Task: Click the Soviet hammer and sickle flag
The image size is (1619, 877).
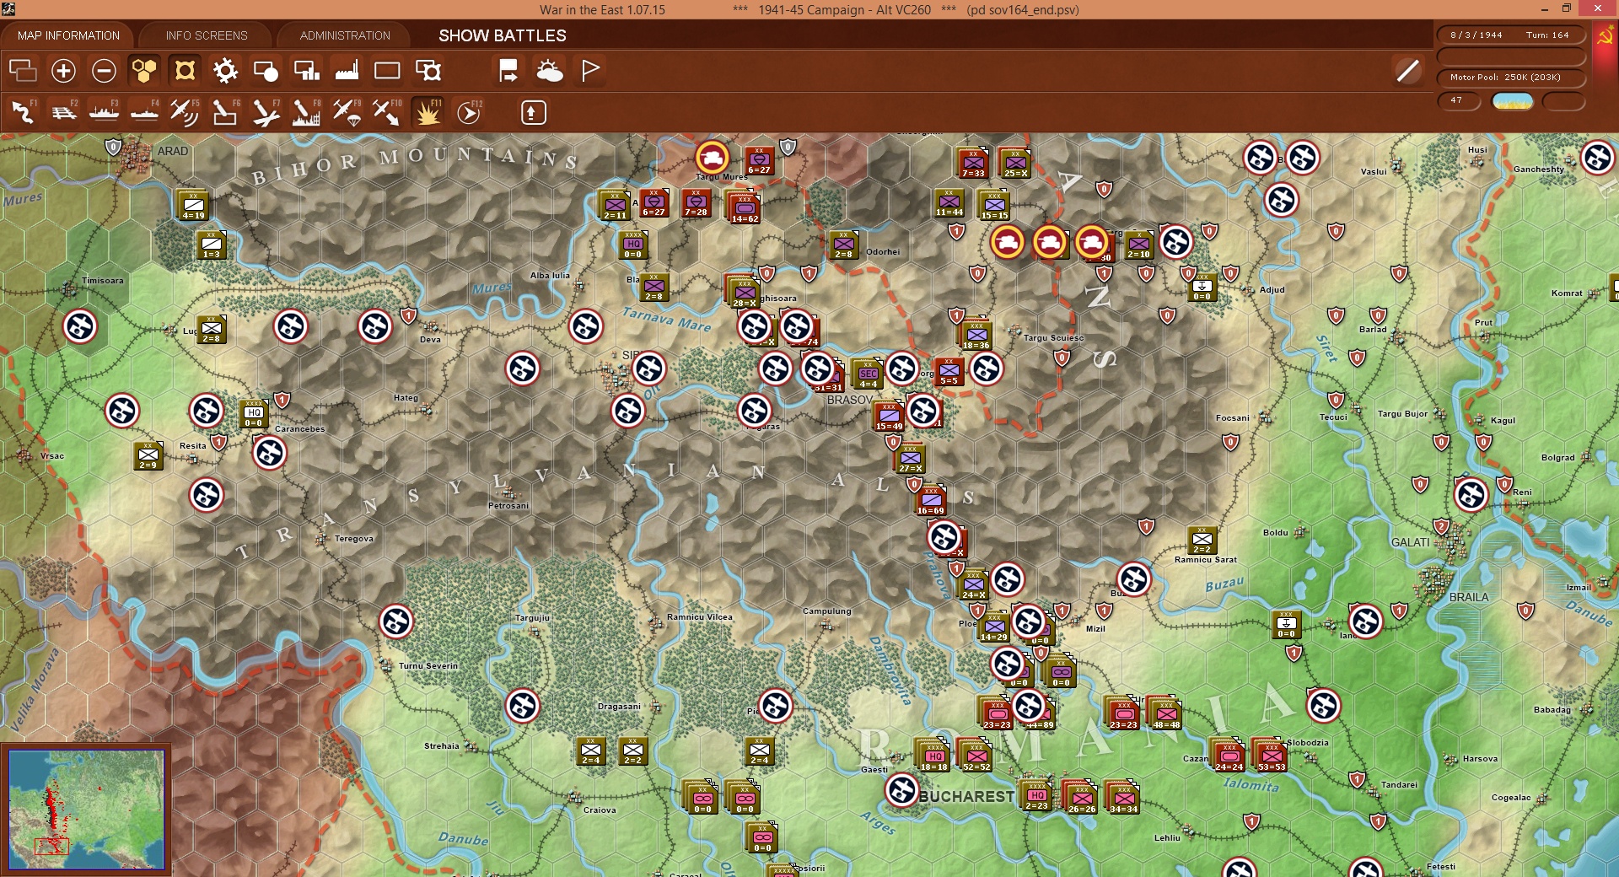Action: pyautogui.click(x=1604, y=38)
